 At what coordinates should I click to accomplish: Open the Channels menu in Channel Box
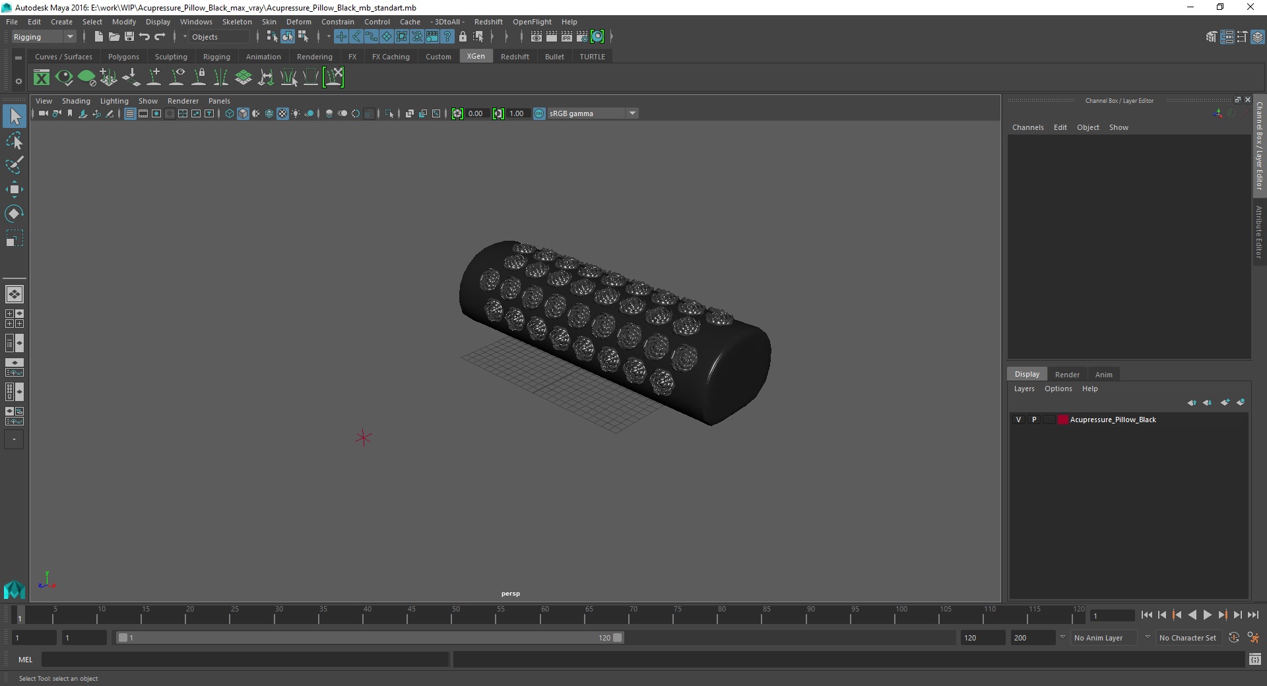[1028, 127]
